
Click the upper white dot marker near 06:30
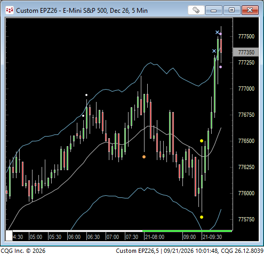[x=86, y=95]
